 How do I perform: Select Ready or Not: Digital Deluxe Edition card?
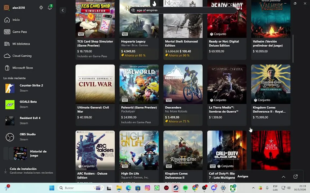click(227, 29)
